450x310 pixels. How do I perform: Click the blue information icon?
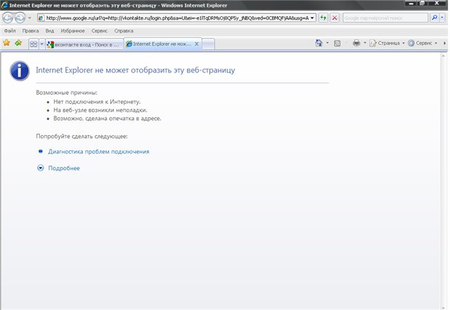pyautogui.click(x=20, y=70)
